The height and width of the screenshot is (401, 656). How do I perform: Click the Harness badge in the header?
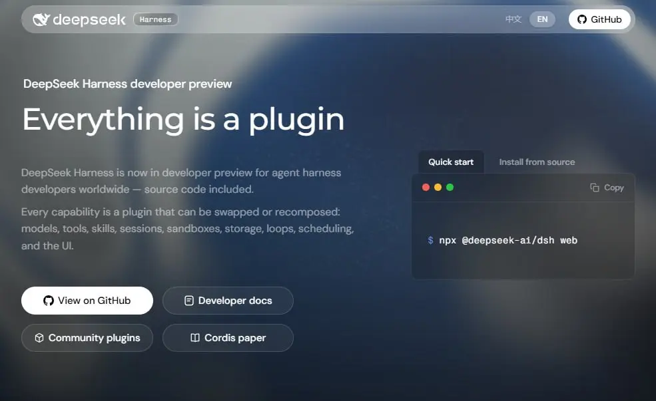tap(156, 19)
